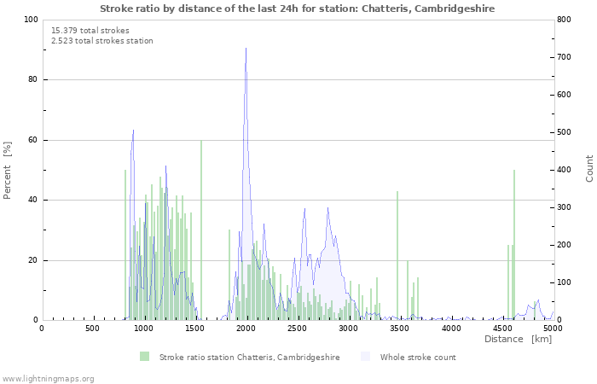Click the 20 tick on percent axis

coord(33,260)
